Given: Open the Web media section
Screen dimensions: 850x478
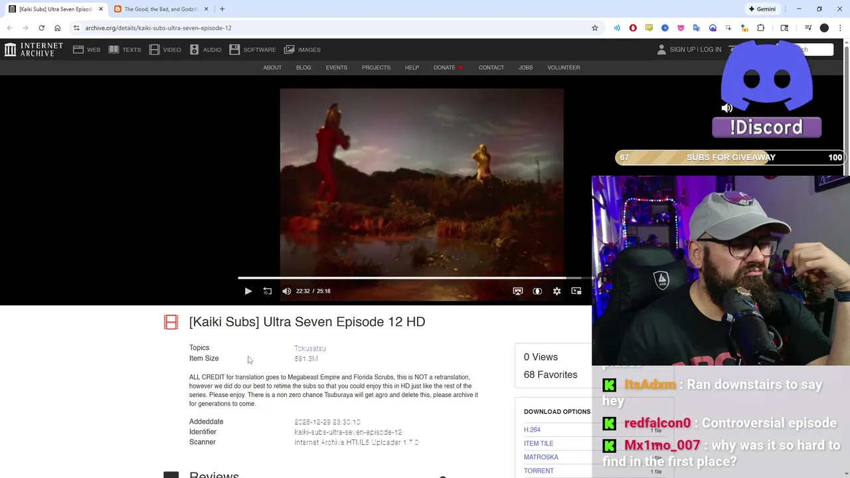Looking at the screenshot, I should point(87,50).
